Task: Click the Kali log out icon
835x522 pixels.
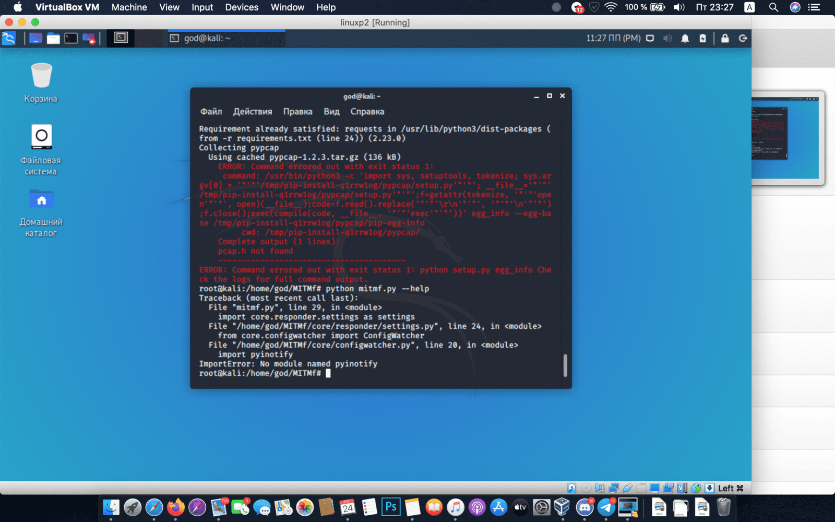Action: (743, 38)
